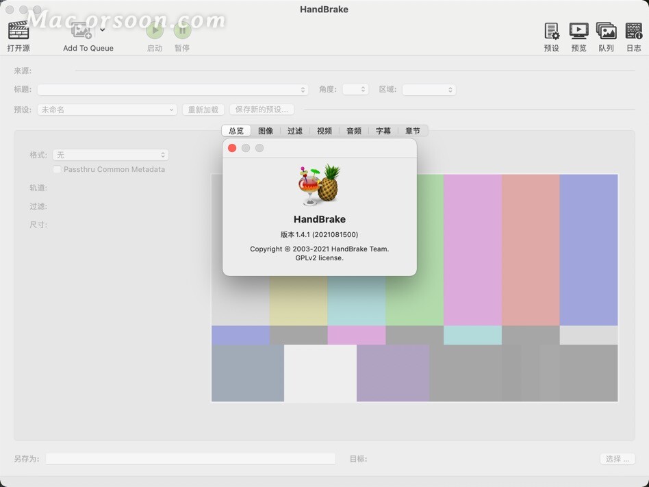The height and width of the screenshot is (487, 649).
Task: Switch to the 视频 tab
Action: coord(324,131)
